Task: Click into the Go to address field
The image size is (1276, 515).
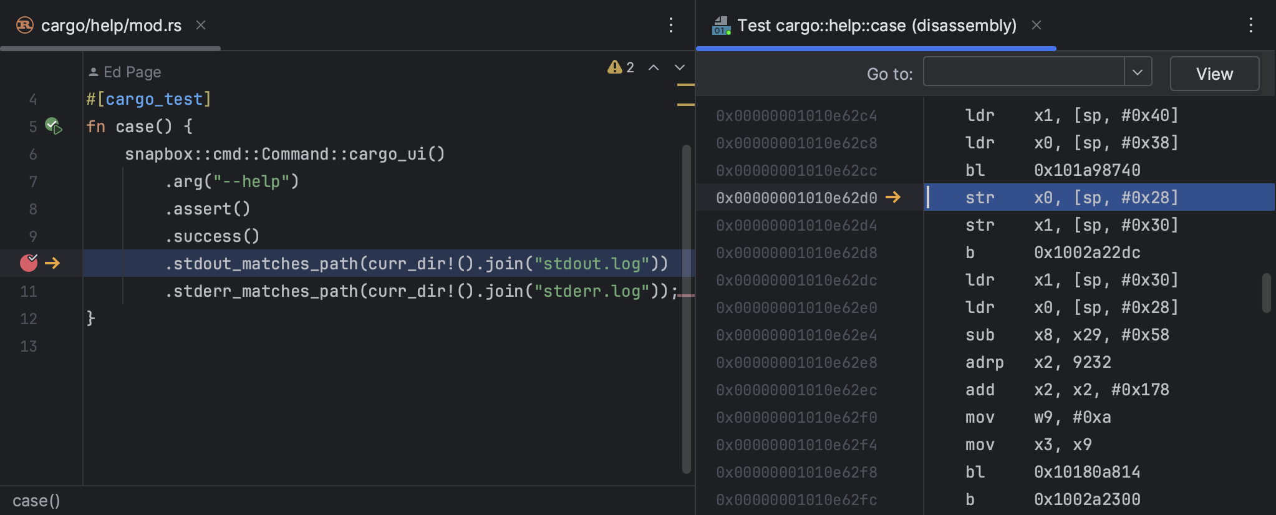Action: [x=1023, y=72]
